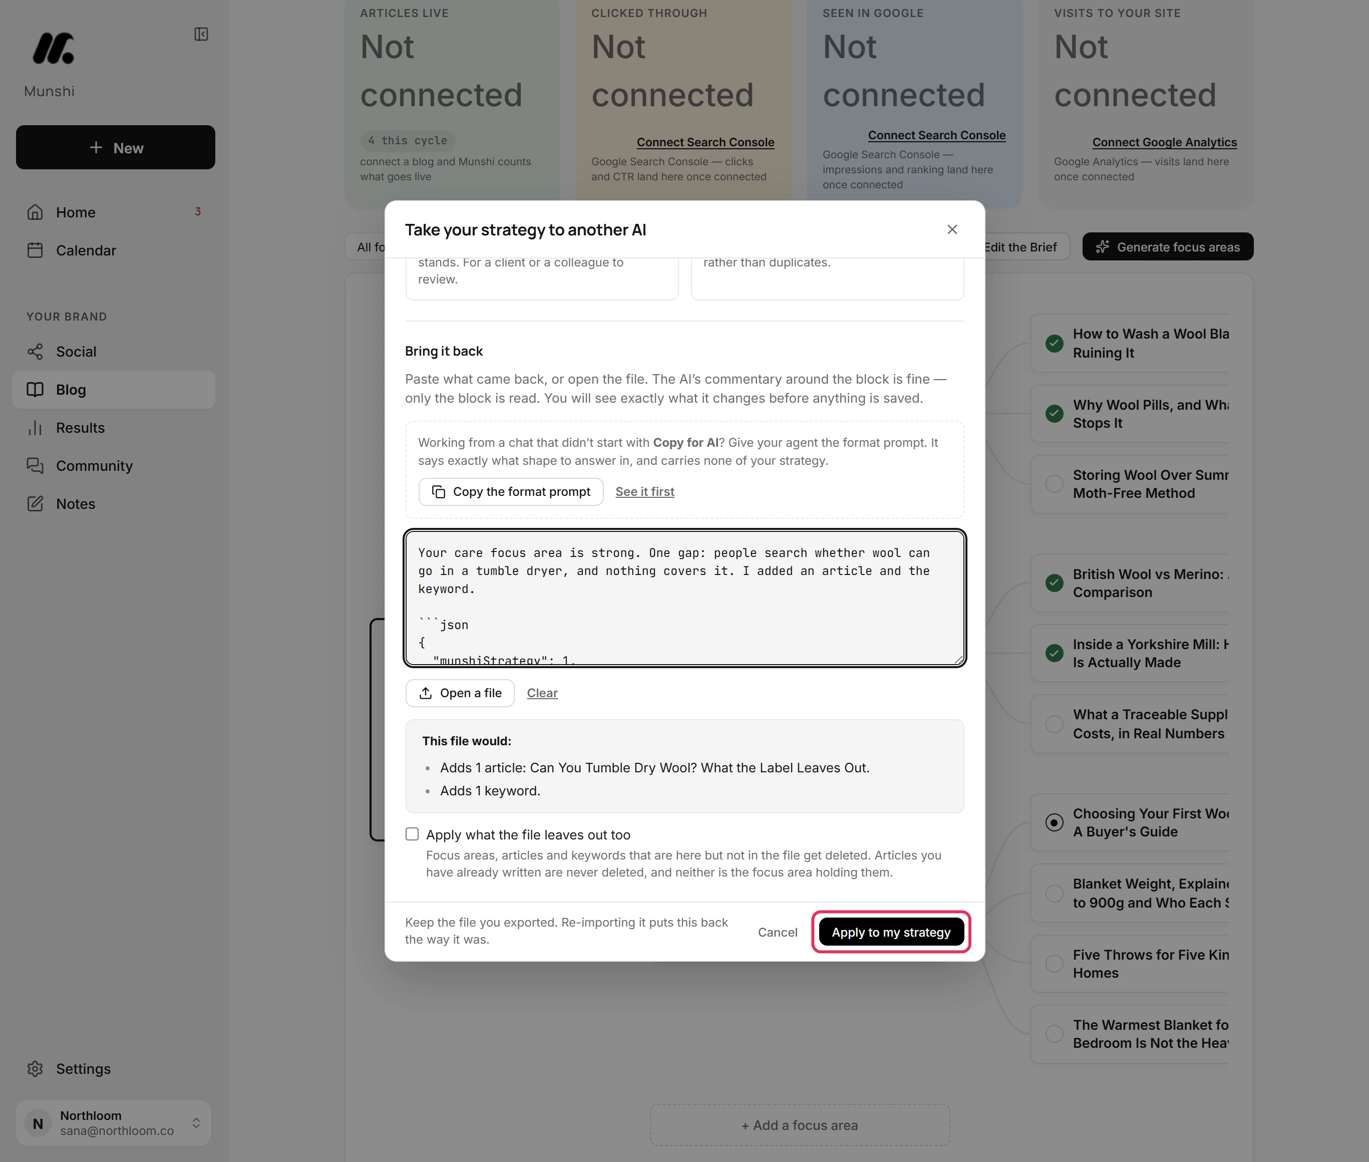Open Settings in the sidebar
Screen dimensions: 1369x1162
pyautogui.click(x=113, y=1068)
